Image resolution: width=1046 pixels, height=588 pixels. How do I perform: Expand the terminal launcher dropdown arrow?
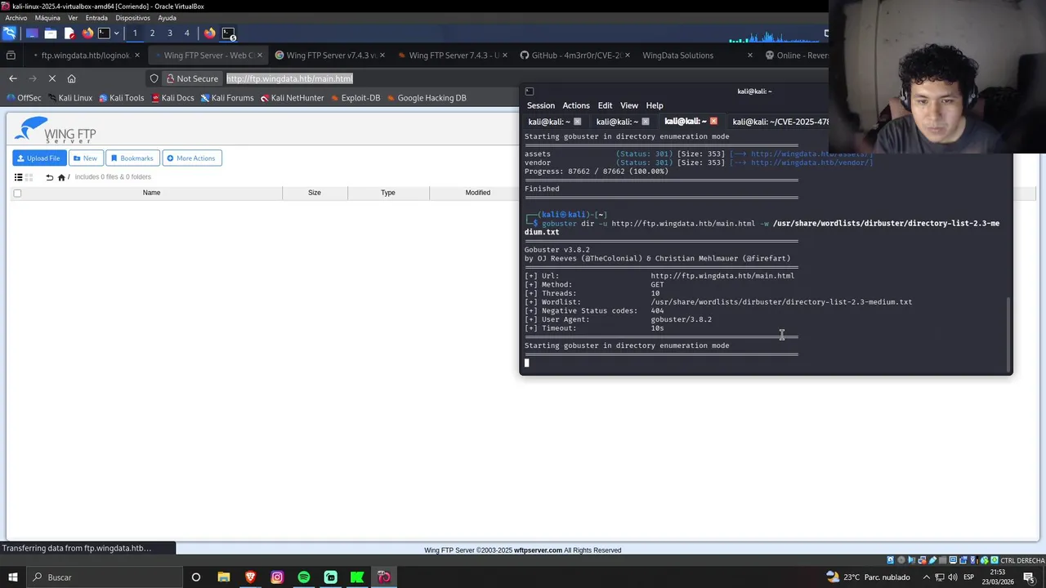(116, 33)
